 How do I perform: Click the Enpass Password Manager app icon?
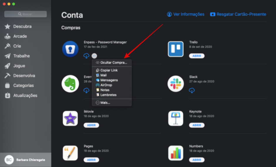pos(70,49)
